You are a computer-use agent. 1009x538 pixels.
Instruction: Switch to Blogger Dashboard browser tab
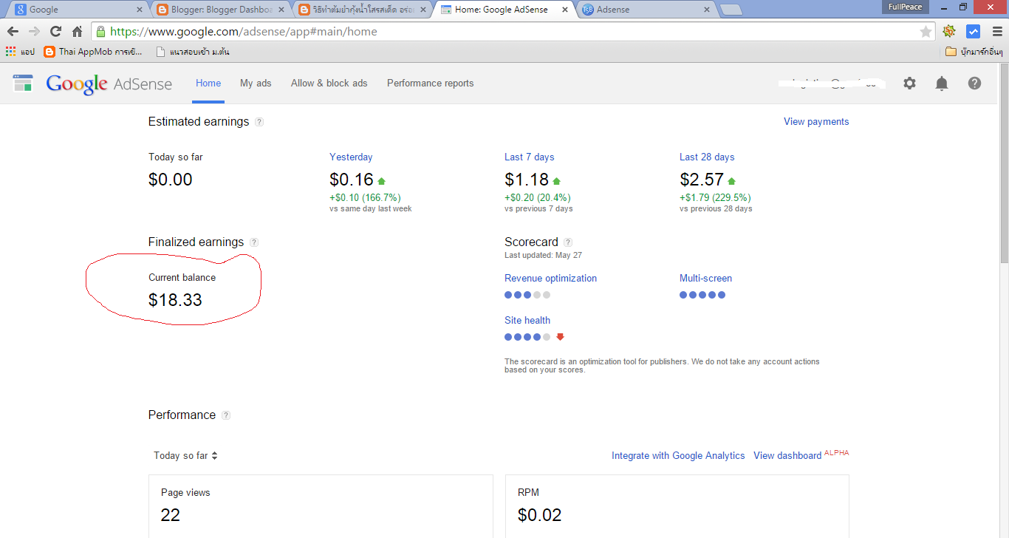219,10
